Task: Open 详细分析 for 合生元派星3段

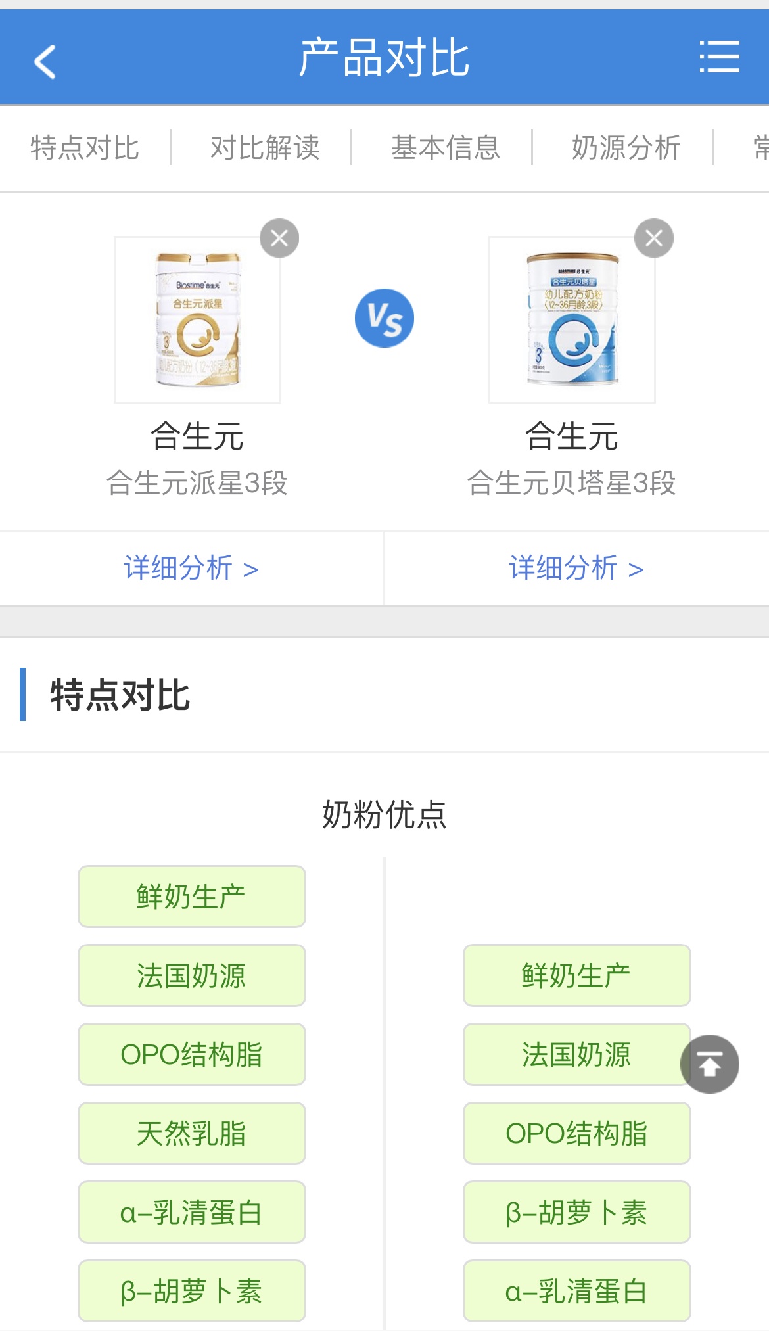Action: point(191,568)
